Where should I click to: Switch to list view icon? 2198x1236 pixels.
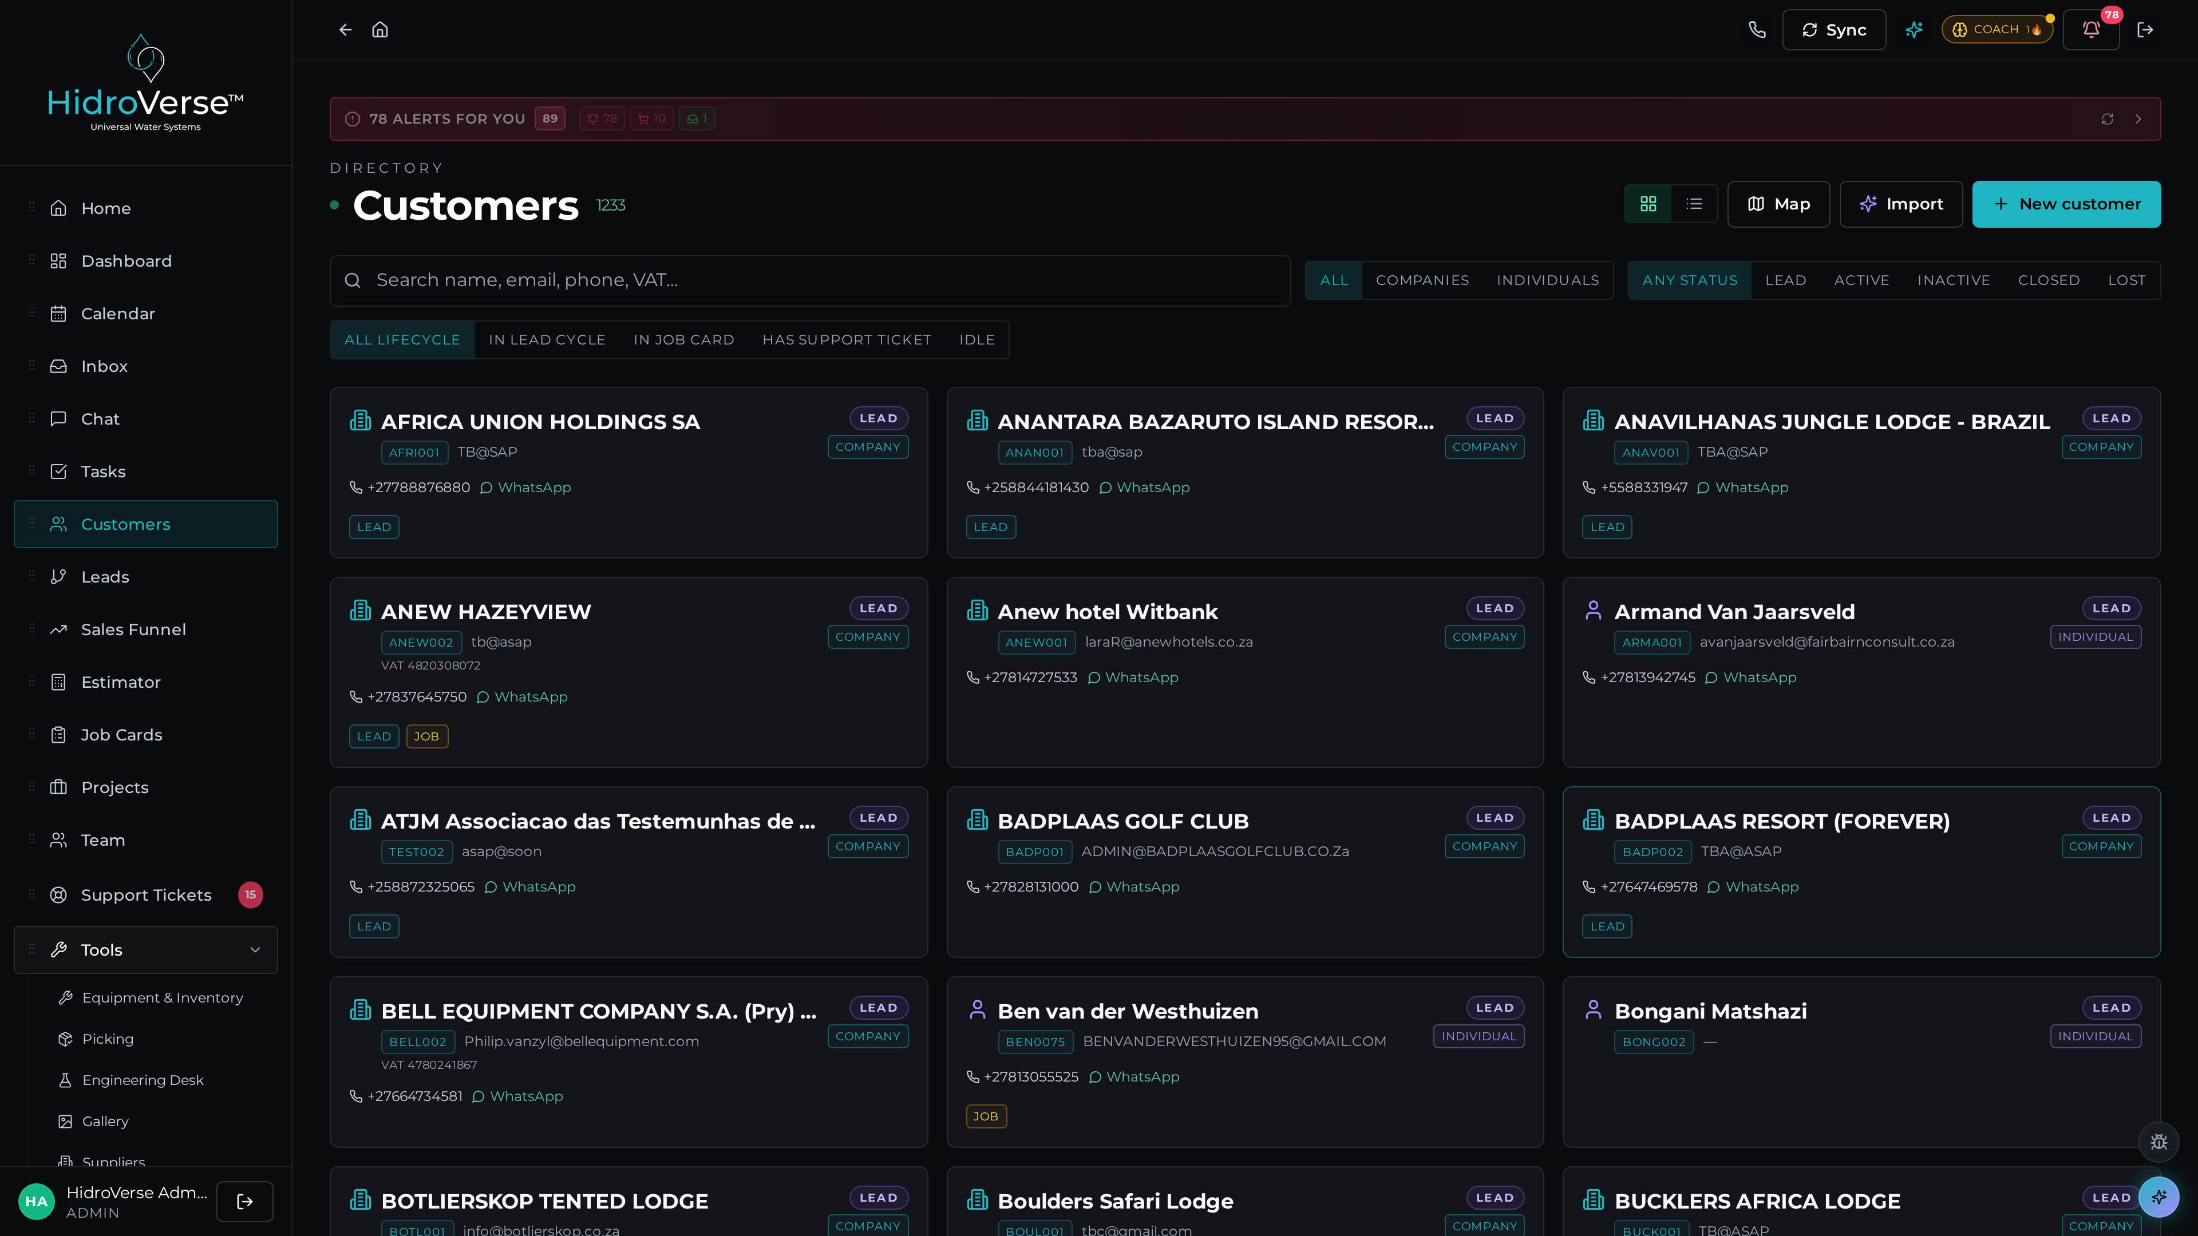(x=1694, y=204)
